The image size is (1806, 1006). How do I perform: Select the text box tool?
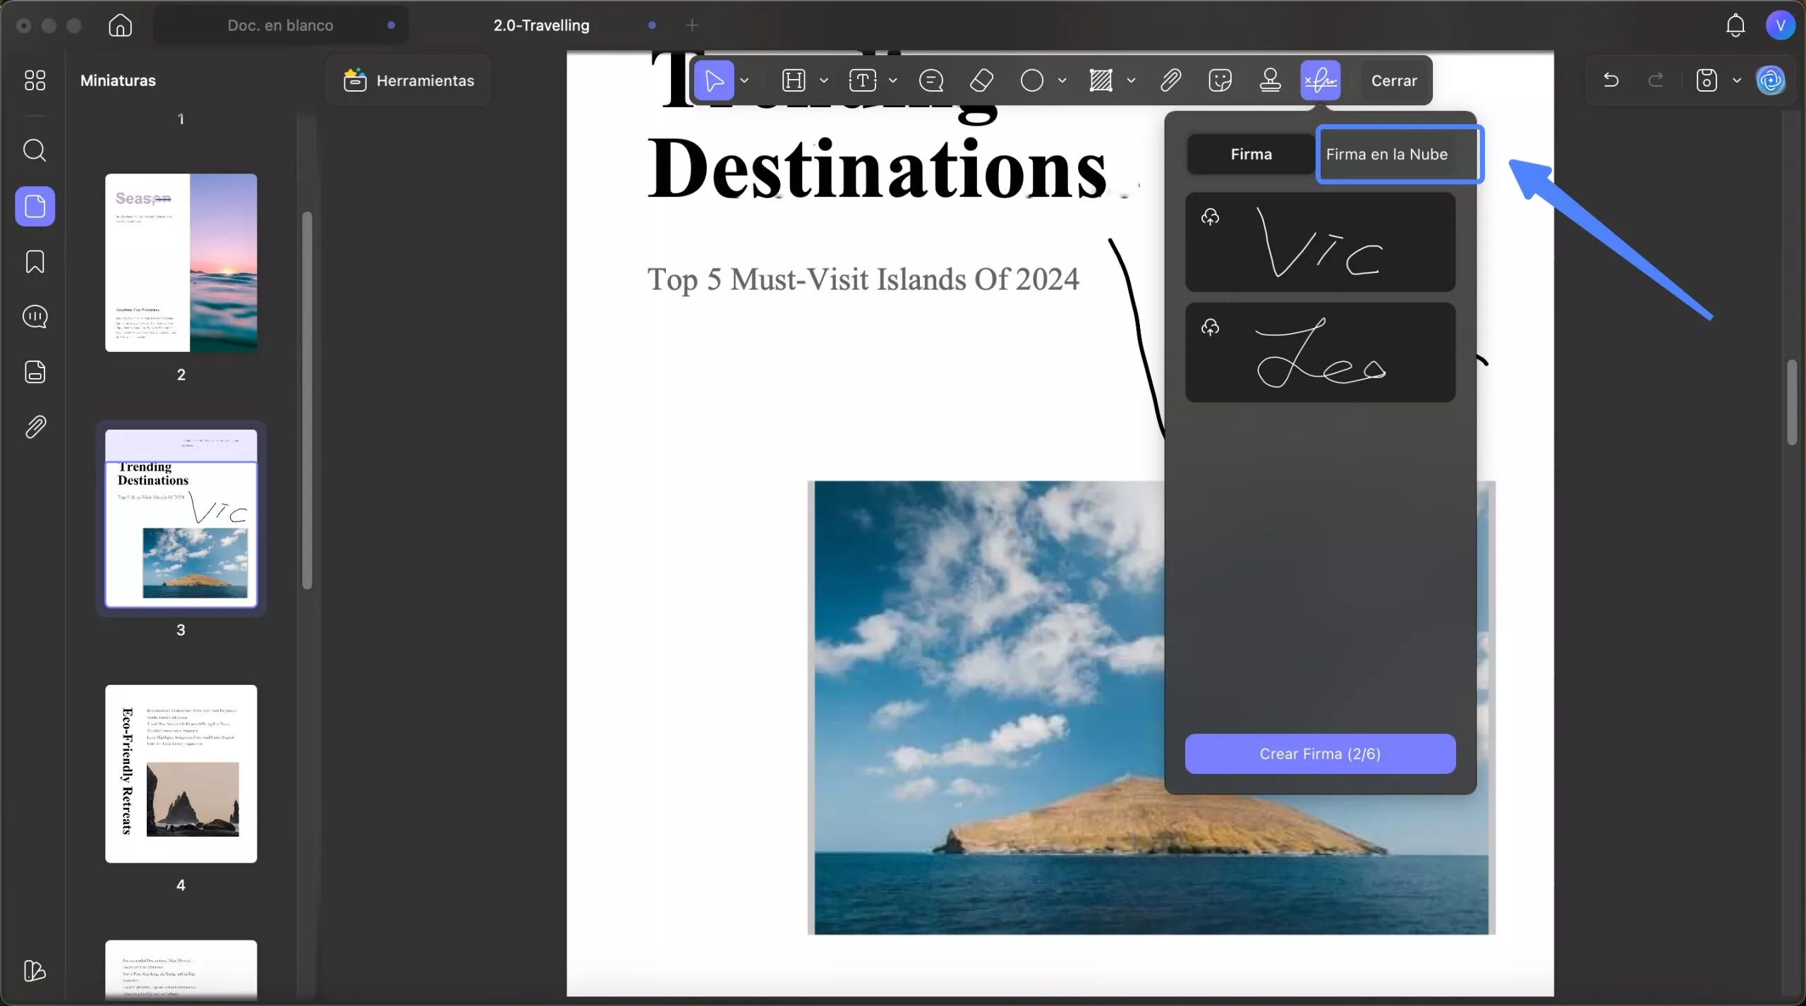pyautogui.click(x=862, y=80)
